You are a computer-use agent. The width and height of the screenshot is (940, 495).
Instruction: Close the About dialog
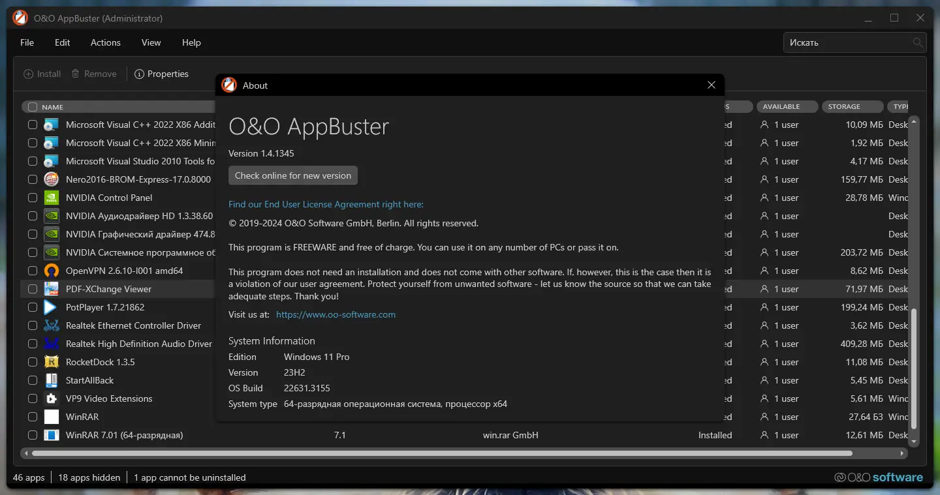pyautogui.click(x=712, y=85)
